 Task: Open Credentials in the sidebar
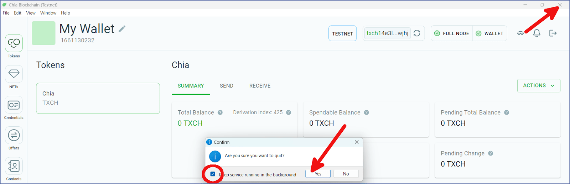[x=14, y=105]
